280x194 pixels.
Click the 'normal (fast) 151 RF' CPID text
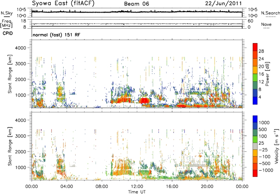57,35
